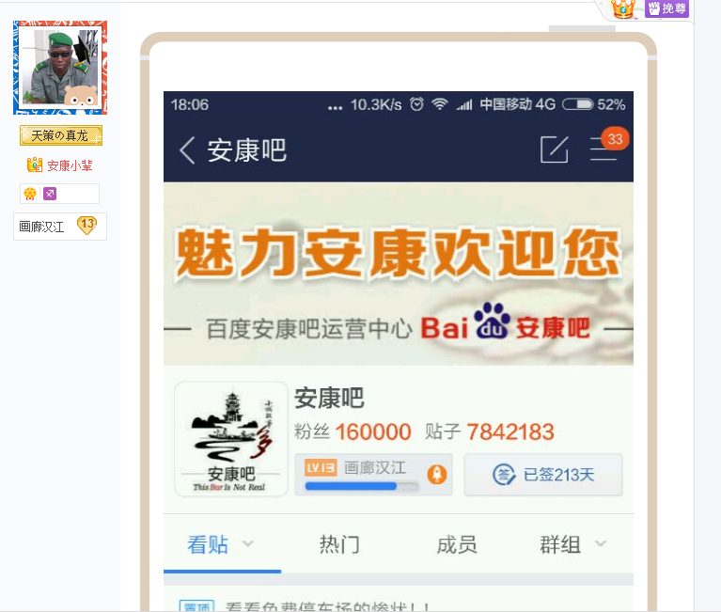Screen dimensions: 721x612
Task: Click the crown icon next to 安康小辈
Action: tap(35, 165)
